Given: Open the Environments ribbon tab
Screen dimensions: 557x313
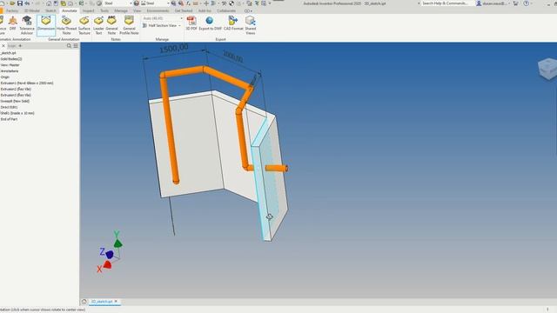Looking at the screenshot, I should click(158, 11).
